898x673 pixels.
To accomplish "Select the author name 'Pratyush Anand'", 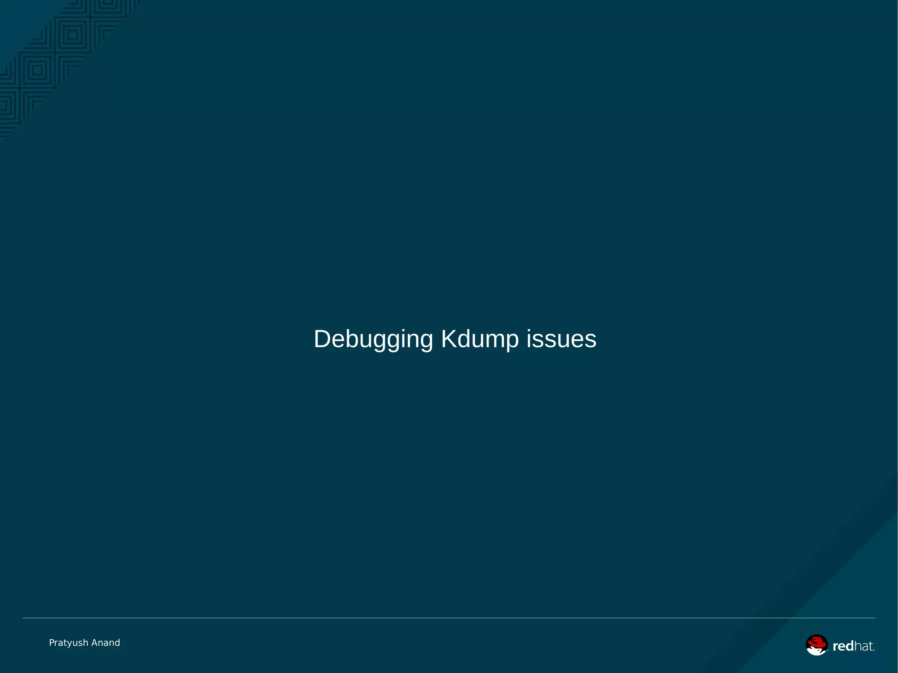I will (x=85, y=643).
